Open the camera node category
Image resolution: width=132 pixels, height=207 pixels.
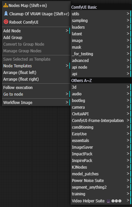tap(101, 107)
